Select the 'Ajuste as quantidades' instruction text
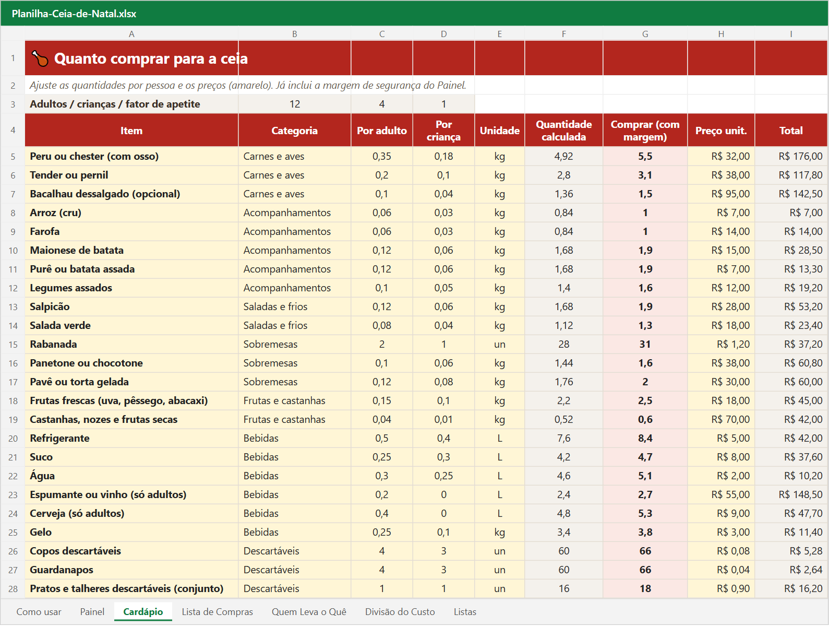The height and width of the screenshot is (626, 829). [x=248, y=86]
